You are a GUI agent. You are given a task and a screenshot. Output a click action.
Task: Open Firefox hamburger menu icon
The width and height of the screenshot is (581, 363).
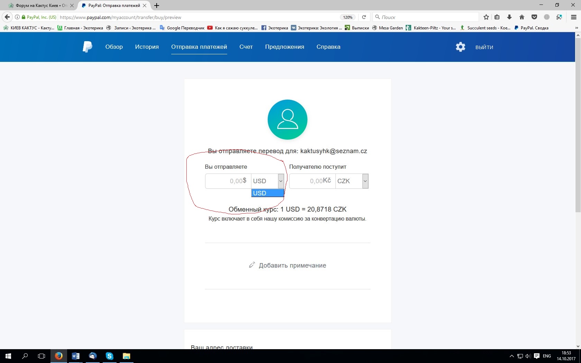click(573, 17)
